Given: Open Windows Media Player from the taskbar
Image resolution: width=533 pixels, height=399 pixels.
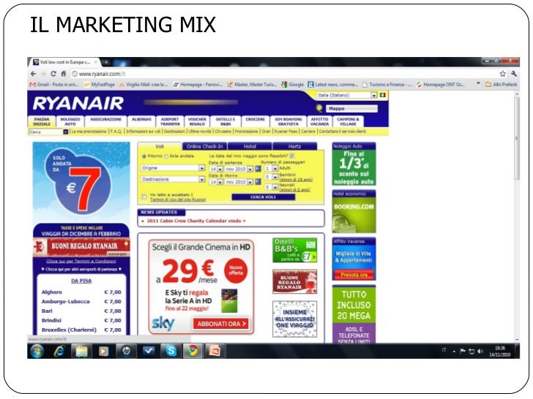Looking at the screenshot, I should [x=104, y=351].
